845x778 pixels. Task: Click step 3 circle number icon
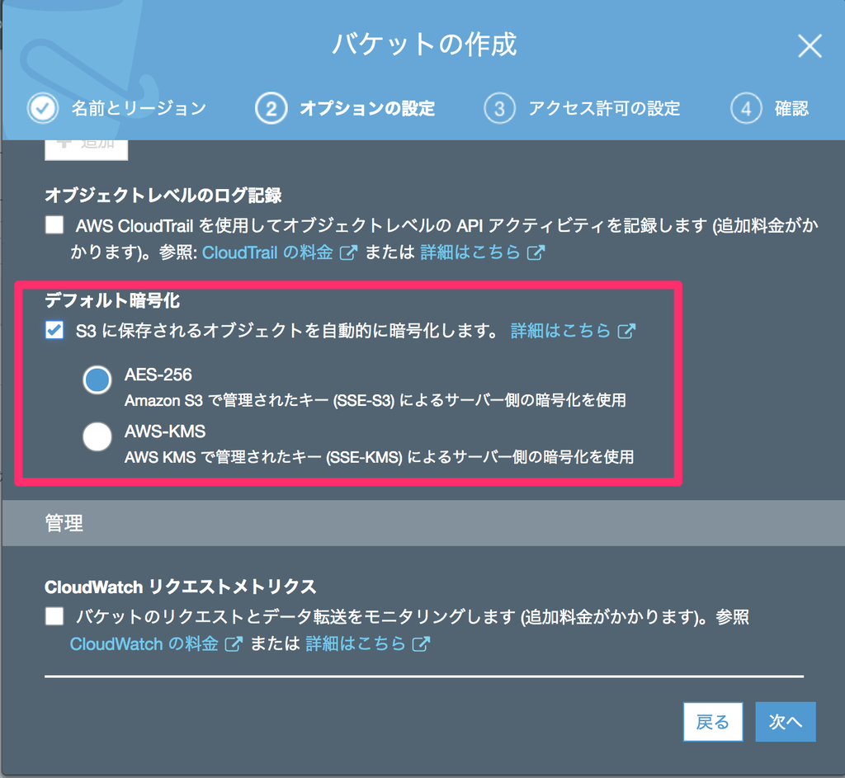point(499,108)
